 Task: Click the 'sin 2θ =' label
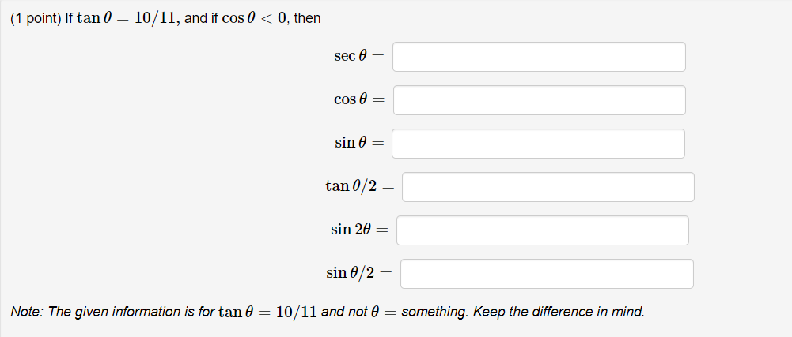pyautogui.click(x=359, y=230)
